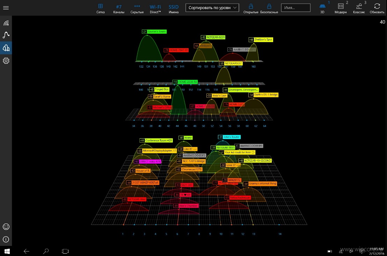Select the John's Router network label
This screenshot has width=387, height=256.
point(229,137)
